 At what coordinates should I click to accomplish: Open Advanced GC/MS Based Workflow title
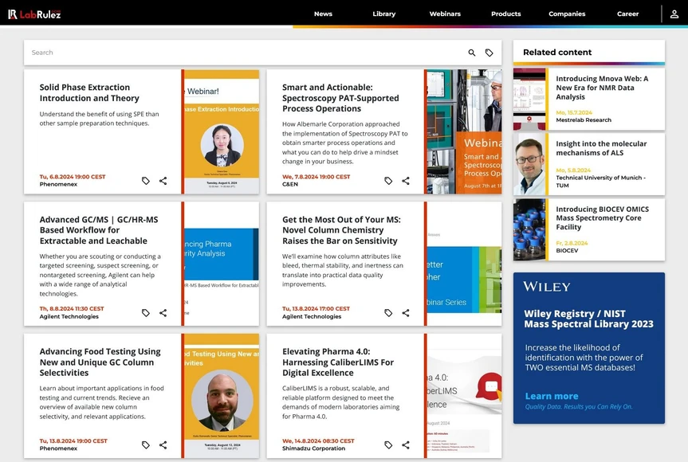[99, 230]
